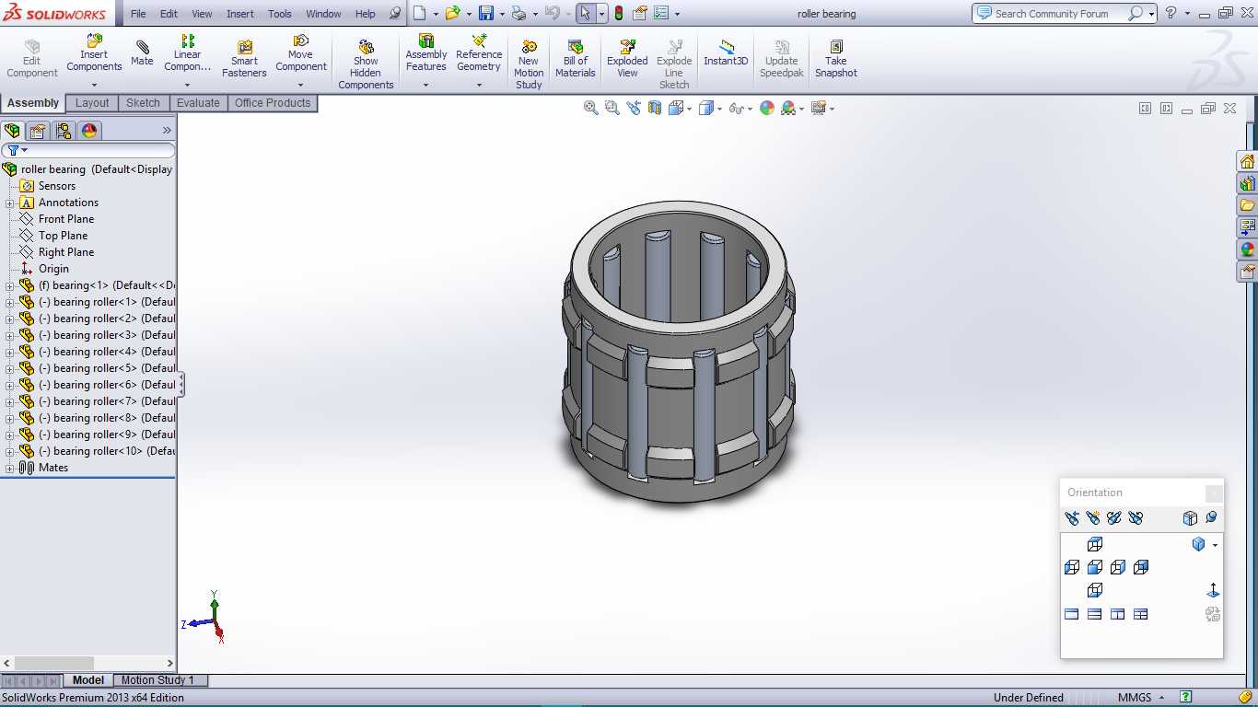Image resolution: width=1258 pixels, height=707 pixels.
Task: Click Previous View icon in heads-up toolbar
Action: coord(634,108)
